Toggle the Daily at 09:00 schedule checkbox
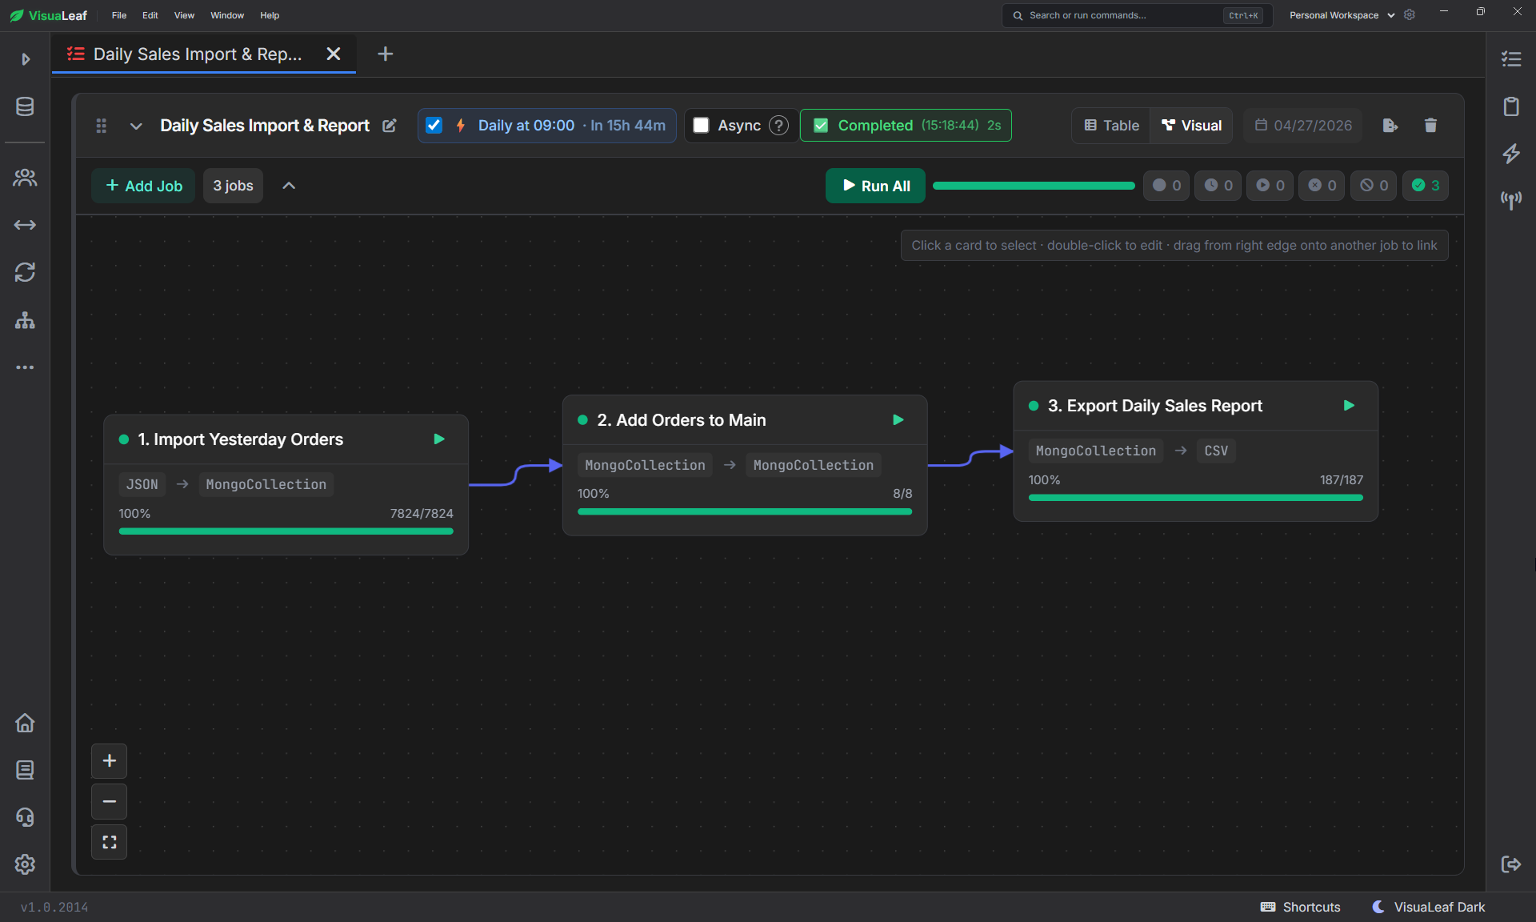The height and width of the screenshot is (922, 1536). coord(434,126)
